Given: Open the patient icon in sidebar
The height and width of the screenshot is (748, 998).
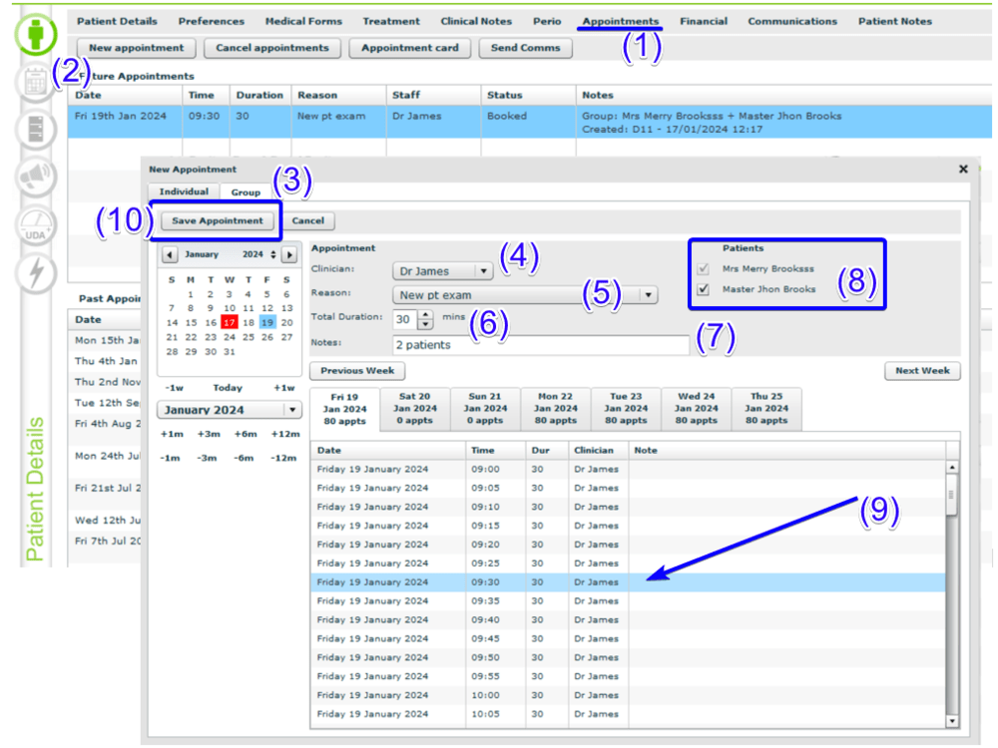Looking at the screenshot, I should click(x=36, y=34).
